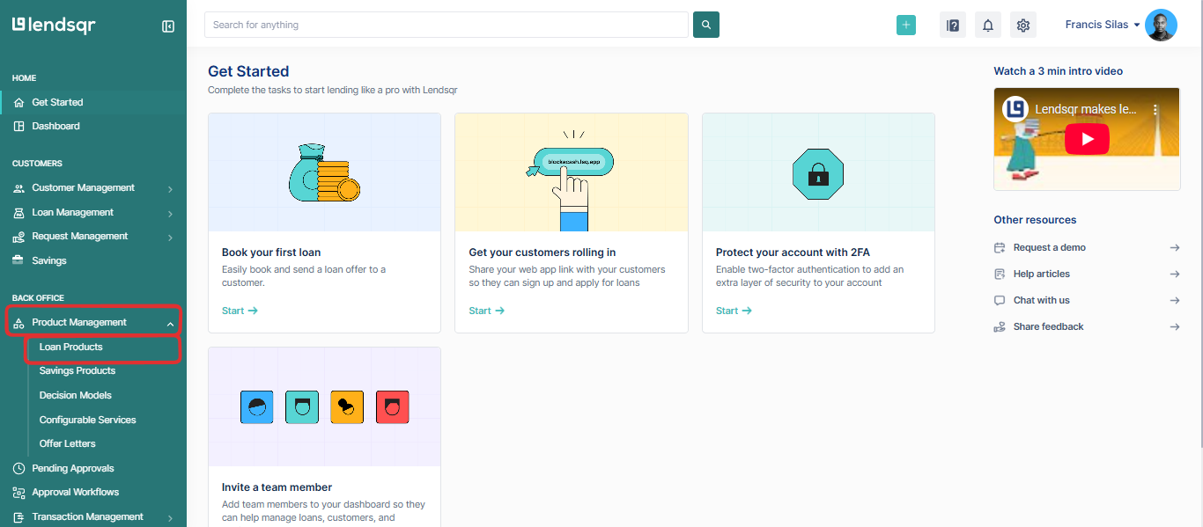Viewport: 1203px width, 527px height.
Task: Click the green plus quick-add button
Action: coord(906,26)
